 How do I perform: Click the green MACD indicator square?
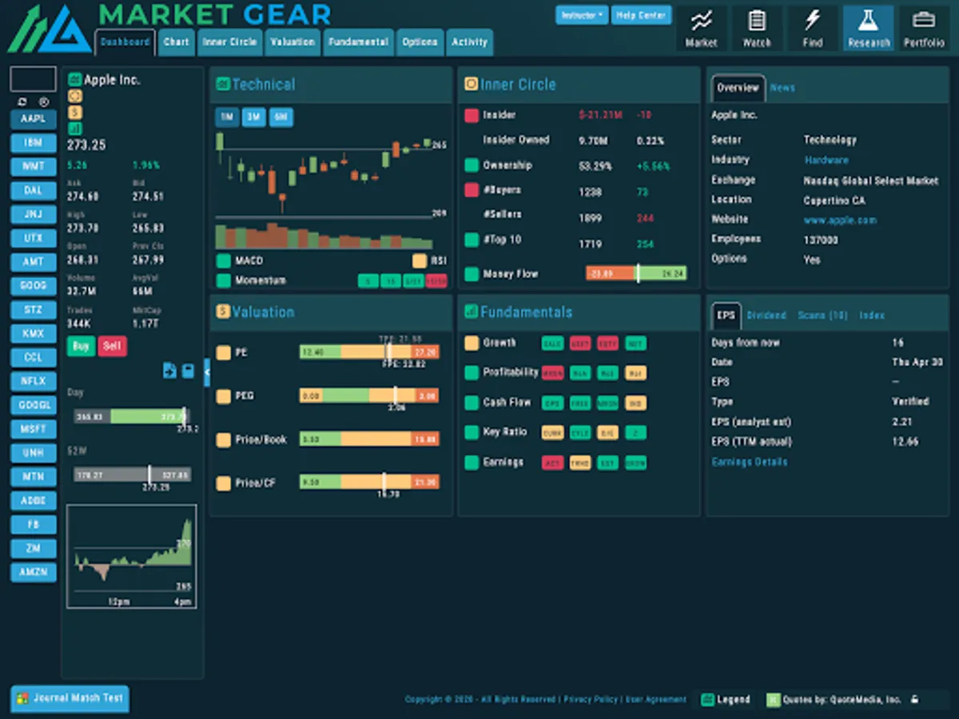(x=223, y=261)
